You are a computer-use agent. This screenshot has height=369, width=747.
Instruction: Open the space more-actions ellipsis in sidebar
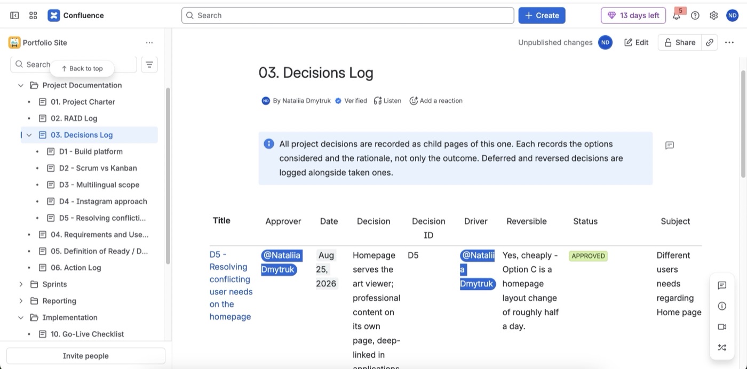click(149, 43)
